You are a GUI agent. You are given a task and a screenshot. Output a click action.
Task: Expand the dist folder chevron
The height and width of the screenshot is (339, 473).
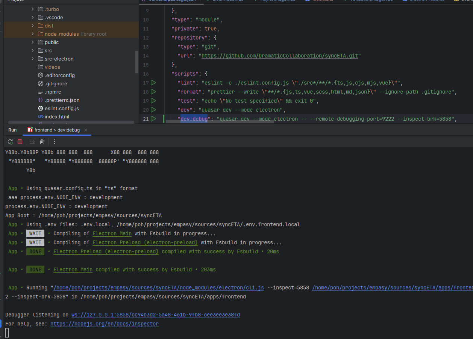(33, 26)
